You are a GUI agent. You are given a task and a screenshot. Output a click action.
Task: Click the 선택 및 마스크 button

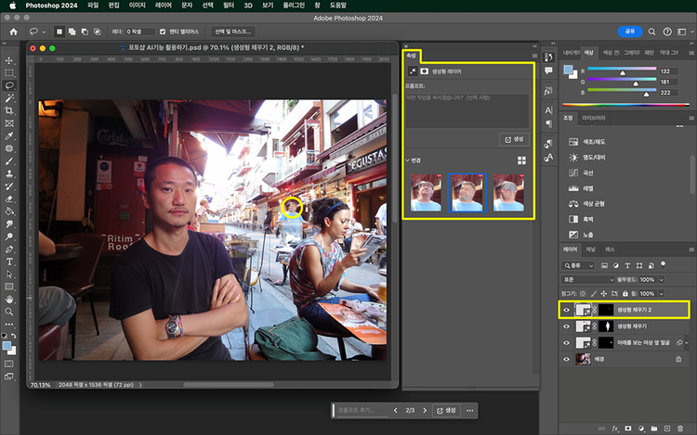tap(232, 32)
